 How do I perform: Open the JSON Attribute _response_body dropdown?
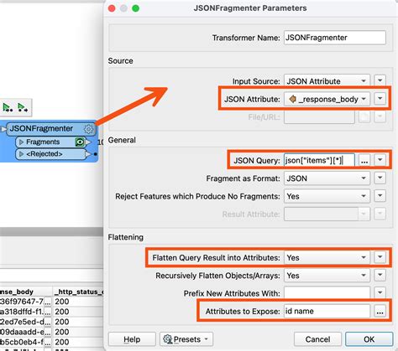pos(327,99)
